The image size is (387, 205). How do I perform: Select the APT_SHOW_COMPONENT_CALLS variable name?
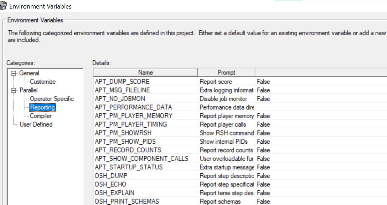[x=141, y=159]
